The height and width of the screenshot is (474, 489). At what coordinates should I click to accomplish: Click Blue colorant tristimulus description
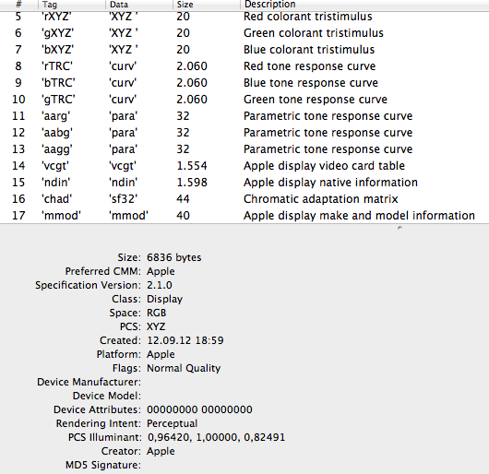click(309, 50)
